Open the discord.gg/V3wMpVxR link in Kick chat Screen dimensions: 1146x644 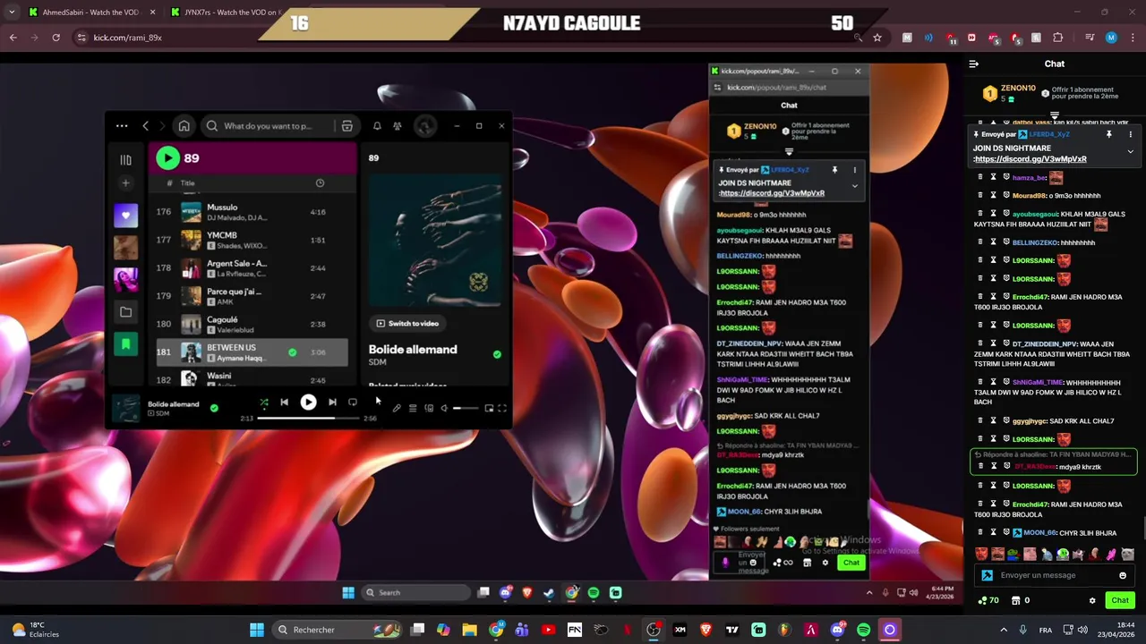(x=1030, y=159)
